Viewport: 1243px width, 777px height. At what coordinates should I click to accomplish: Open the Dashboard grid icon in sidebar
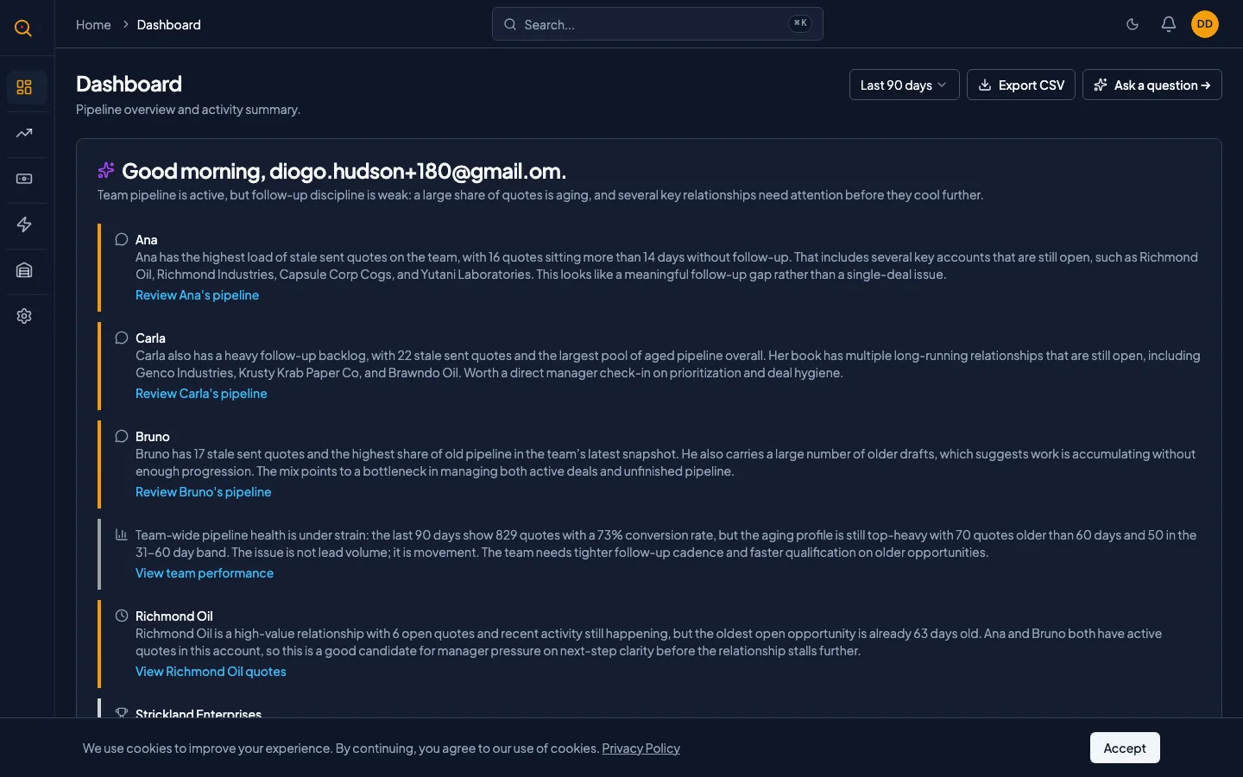(x=24, y=87)
